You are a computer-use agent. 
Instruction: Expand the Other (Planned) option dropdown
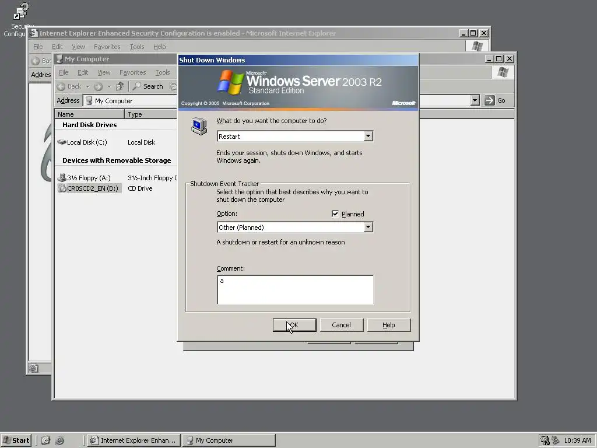click(x=368, y=227)
